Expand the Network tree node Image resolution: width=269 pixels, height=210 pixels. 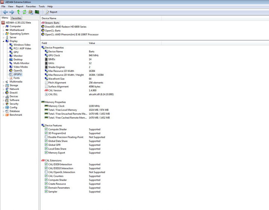(3, 89)
